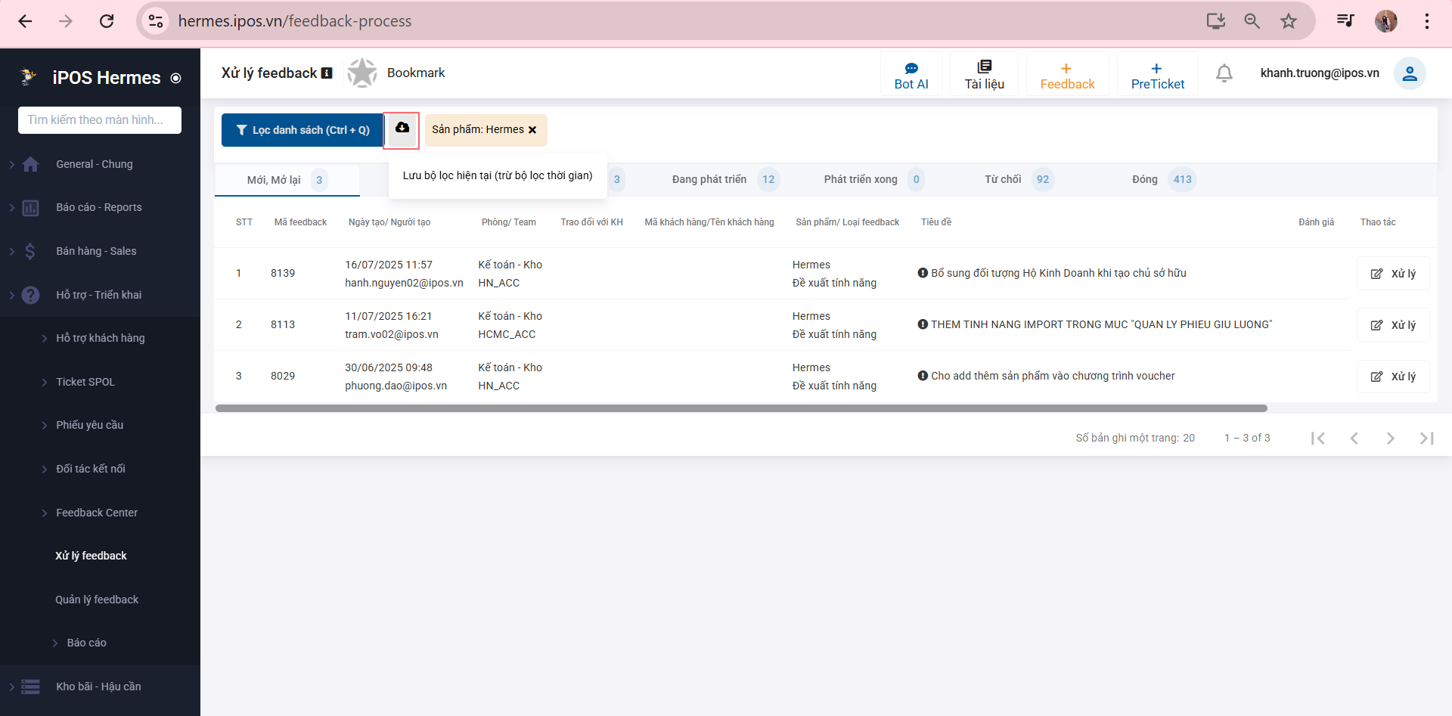Image resolution: width=1452 pixels, height=716 pixels.
Task: Select the Phát triển xong tab
Action: click(x=873, y=180)
